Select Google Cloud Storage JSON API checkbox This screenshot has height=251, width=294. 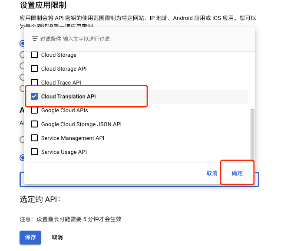[34, 124]
